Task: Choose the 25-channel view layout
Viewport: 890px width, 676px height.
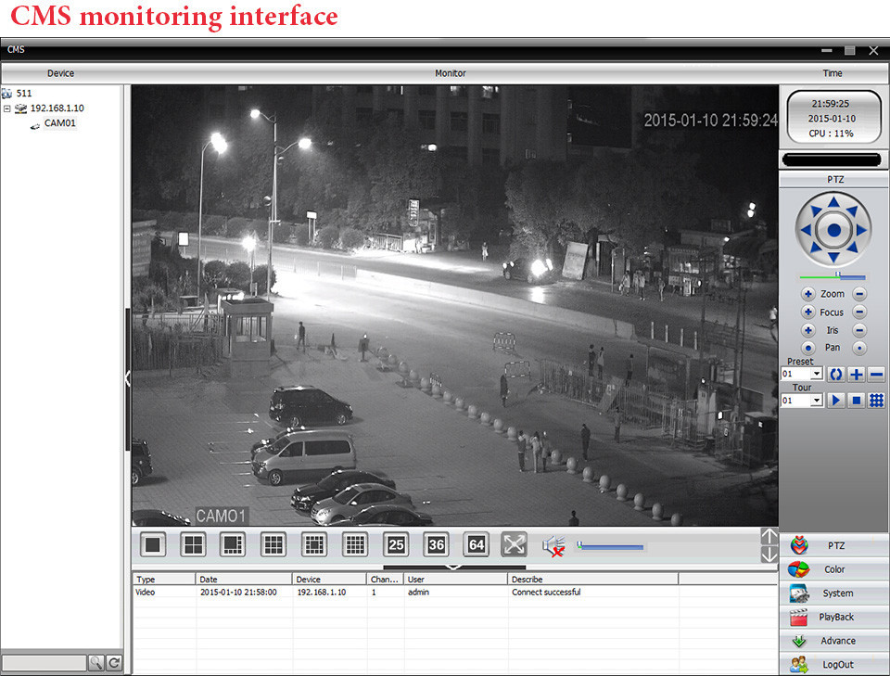Action: click(x=396, y=544)
